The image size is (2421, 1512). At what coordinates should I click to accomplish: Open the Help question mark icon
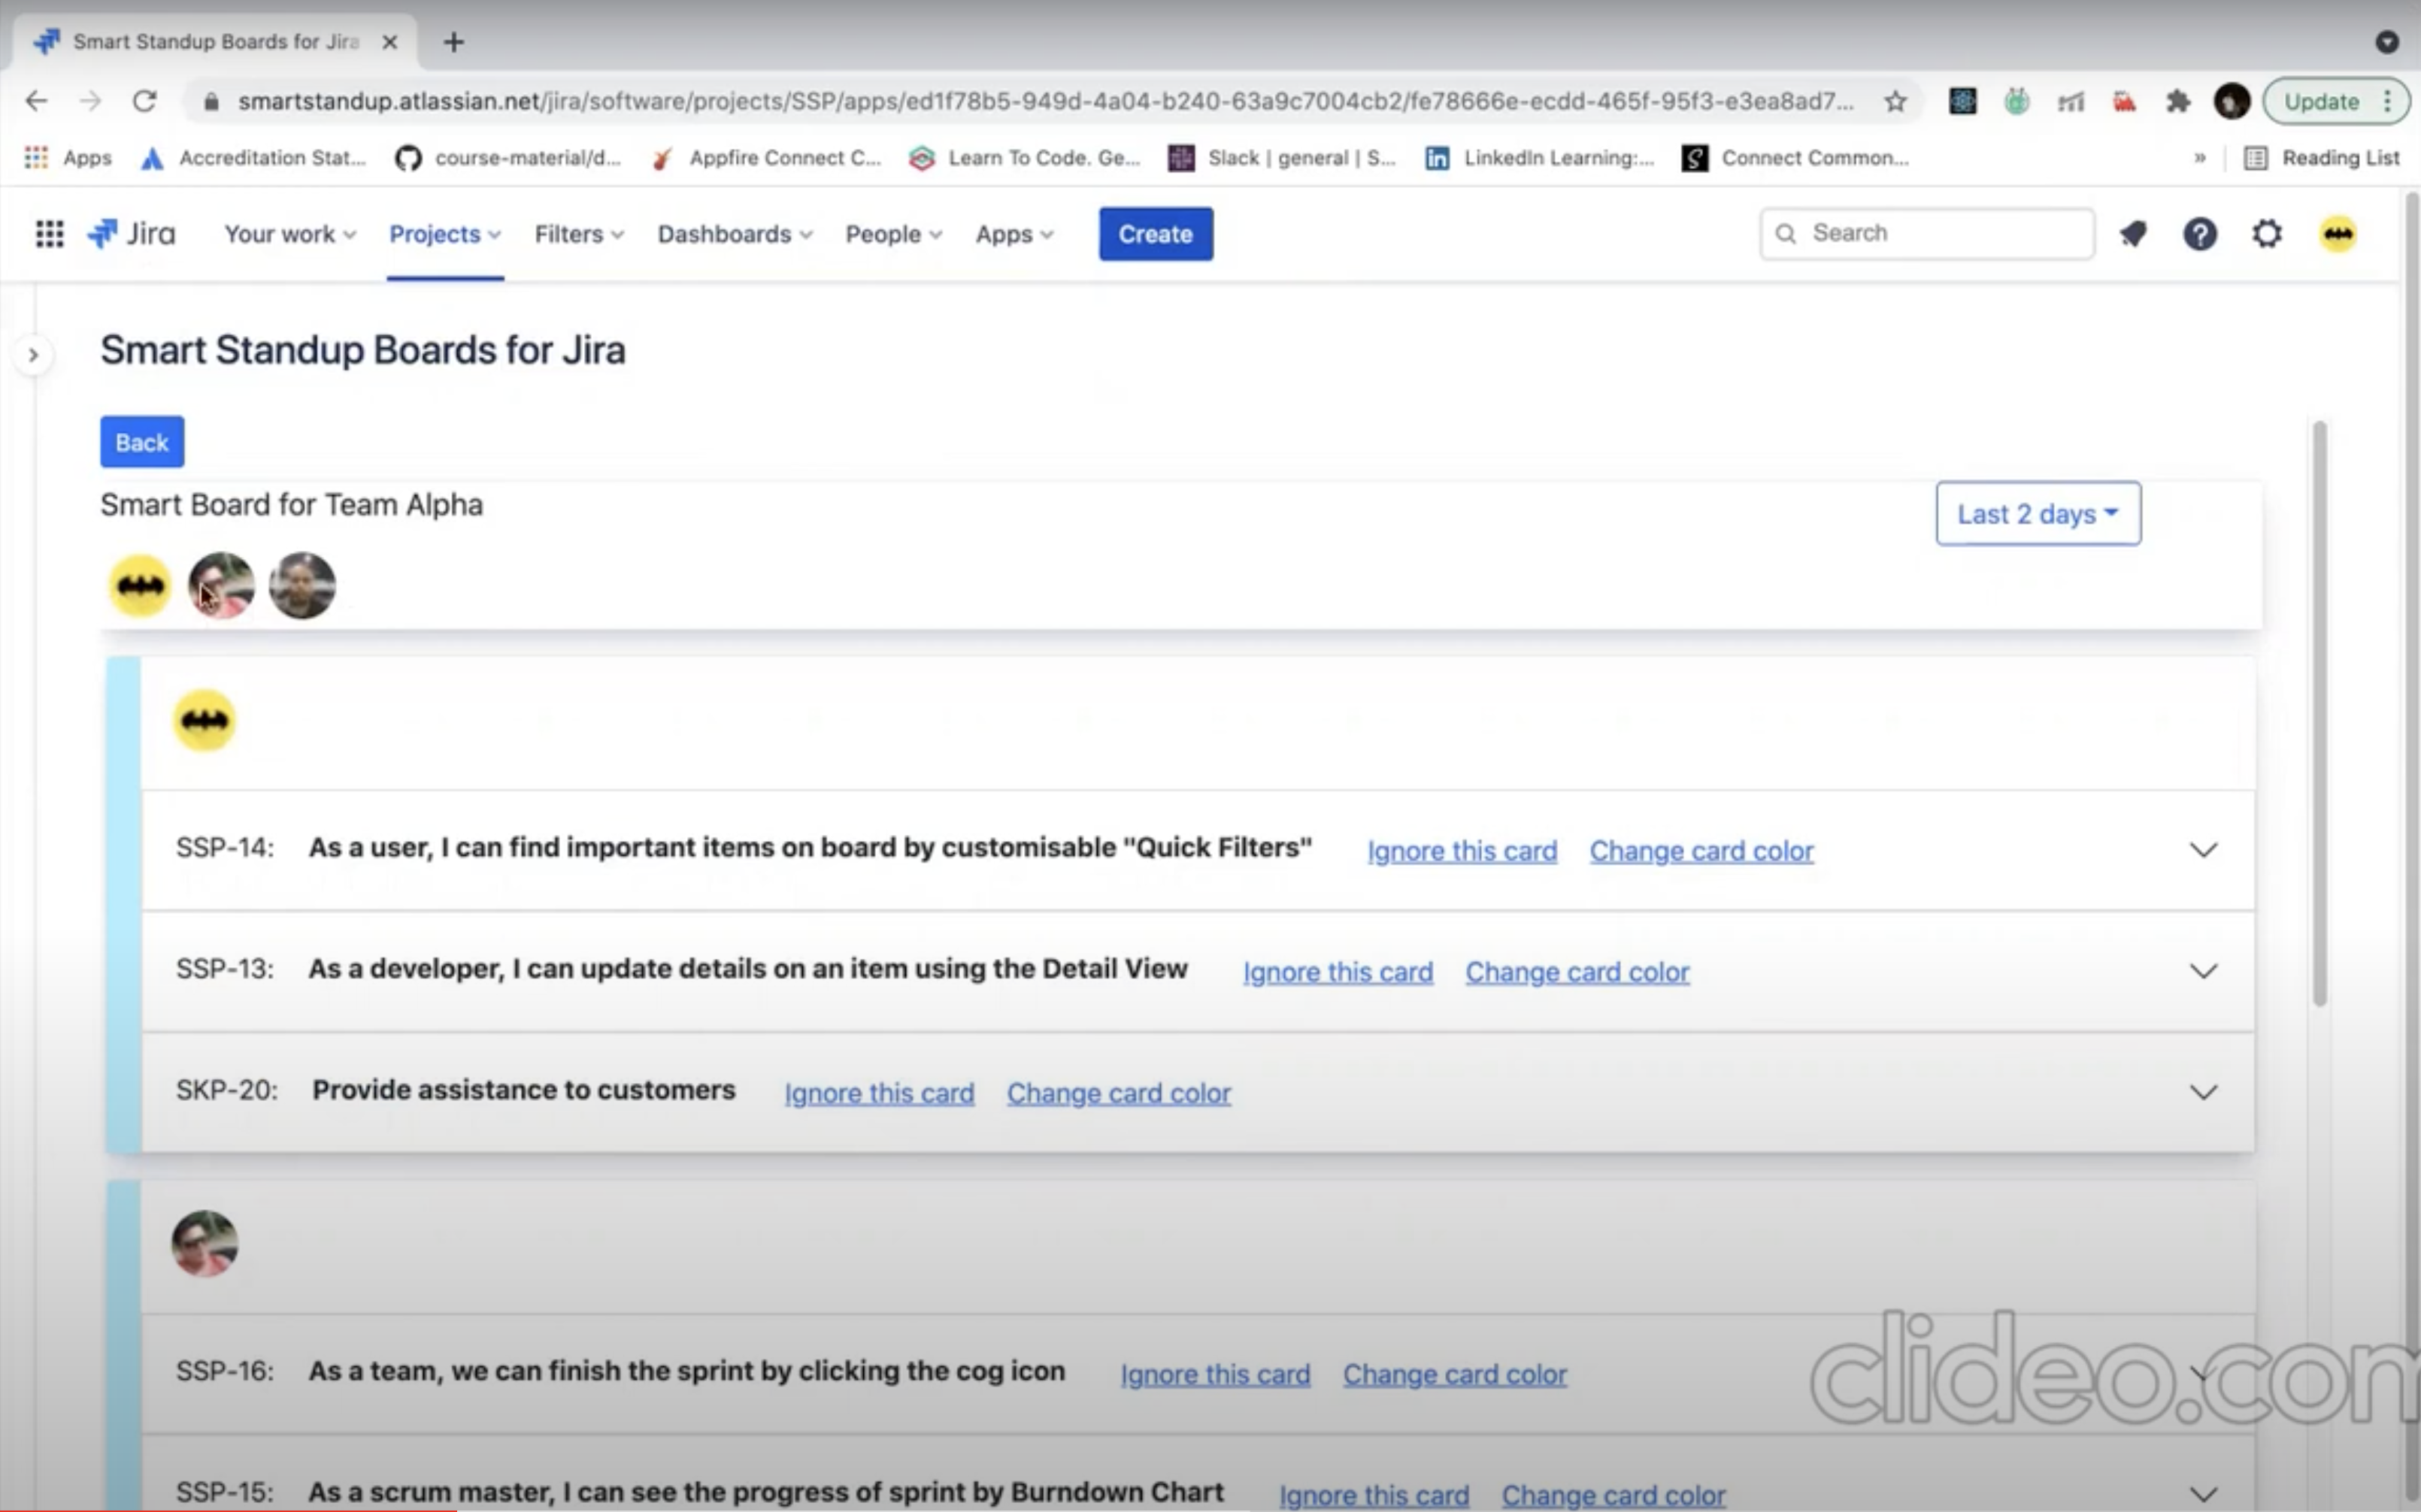[2200, 234]
